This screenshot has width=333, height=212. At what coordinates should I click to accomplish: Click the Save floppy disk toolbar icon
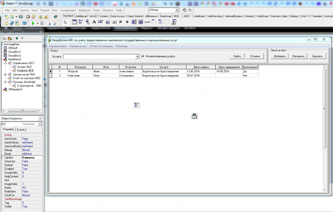(21, 17)
